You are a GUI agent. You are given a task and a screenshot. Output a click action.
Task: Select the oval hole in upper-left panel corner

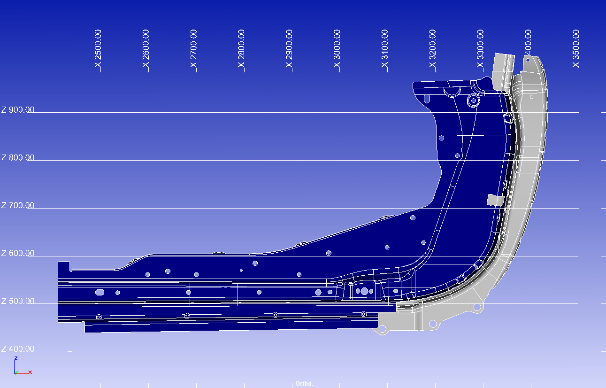point(427,99)
